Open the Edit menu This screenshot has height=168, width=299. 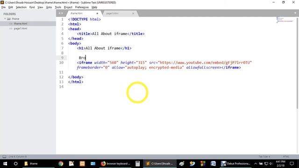pos(10,7)
